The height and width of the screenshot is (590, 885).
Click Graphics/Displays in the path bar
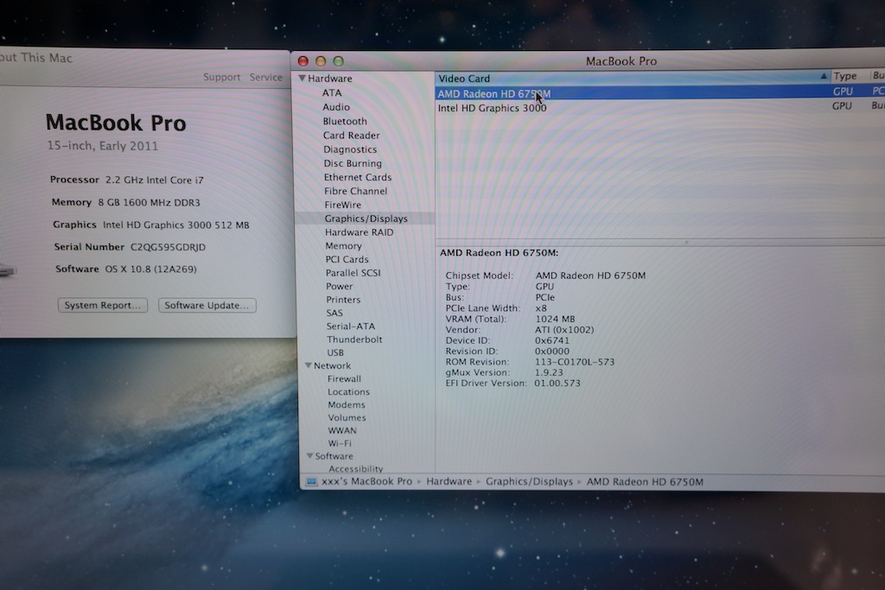pyautogui.click(x=529, y=481)
